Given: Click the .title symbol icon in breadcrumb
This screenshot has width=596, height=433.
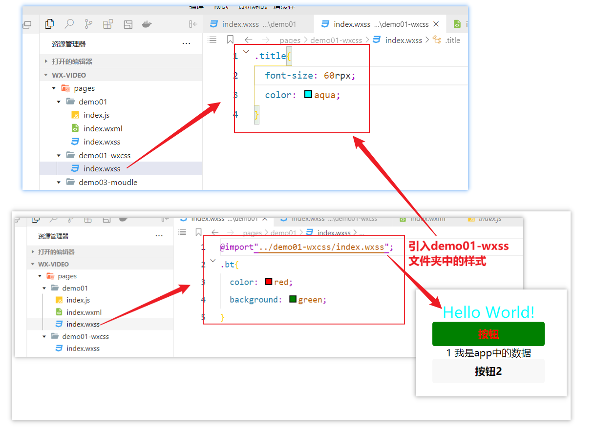Looking at the screenshot, I should [x=437, y=40].
